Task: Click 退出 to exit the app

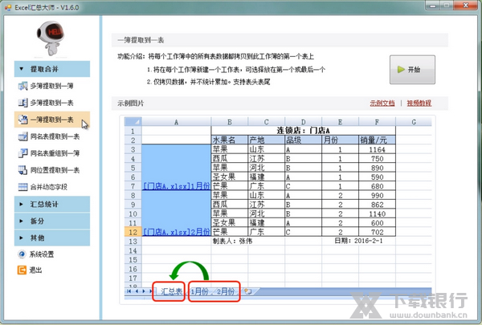Action: pyautogui.click(x=35, y=270)
